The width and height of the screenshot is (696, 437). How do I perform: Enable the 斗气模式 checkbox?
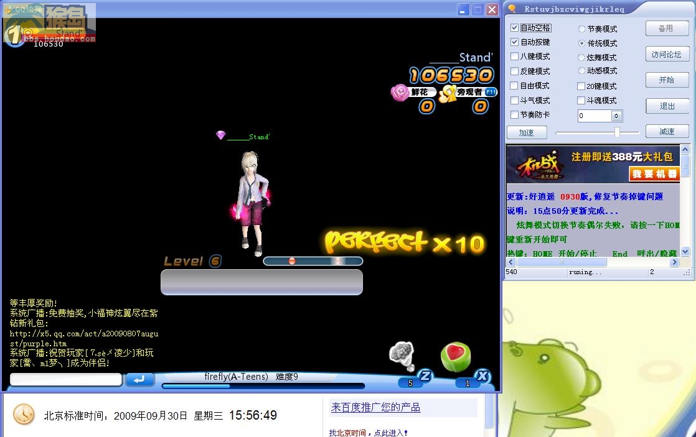coord(514,100)
